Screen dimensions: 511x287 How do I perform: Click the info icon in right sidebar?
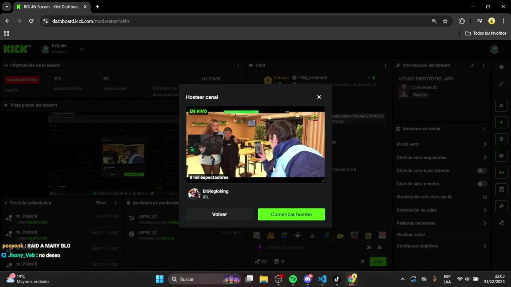501,67
